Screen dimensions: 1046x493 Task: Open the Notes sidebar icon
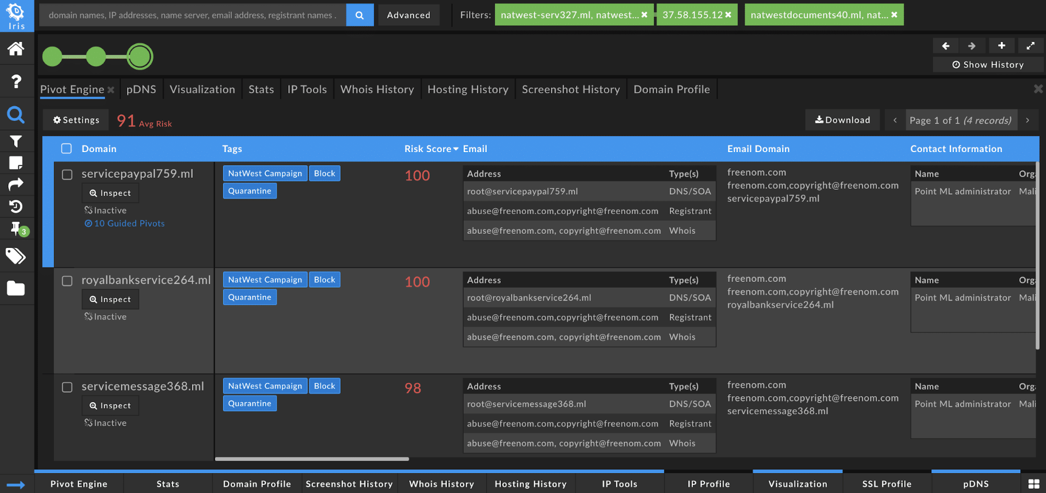[16, 163]
